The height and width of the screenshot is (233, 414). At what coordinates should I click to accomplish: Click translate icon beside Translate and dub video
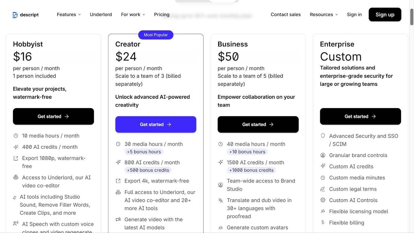coord(220,200)
